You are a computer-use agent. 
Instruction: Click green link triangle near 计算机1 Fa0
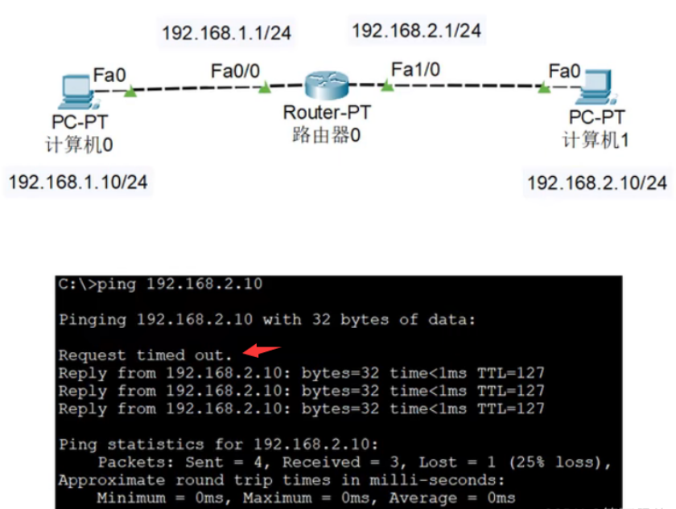pos(545,88)
